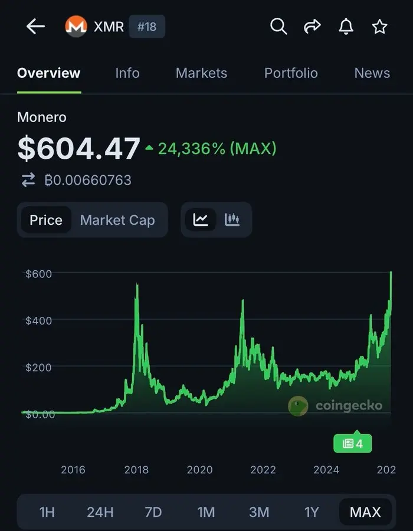Screen dimensions: 413x531
Task: Select the 1Y time range
Action: (312, 512)
